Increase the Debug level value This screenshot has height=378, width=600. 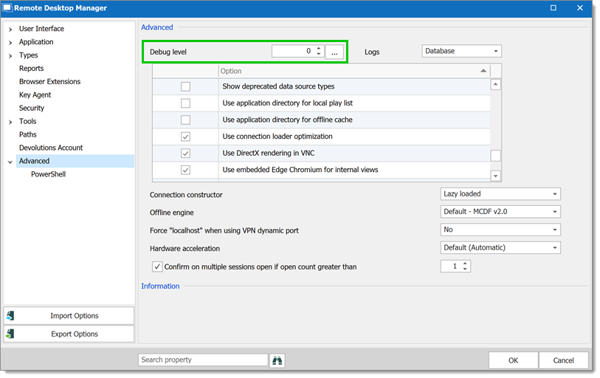(318, 49)
